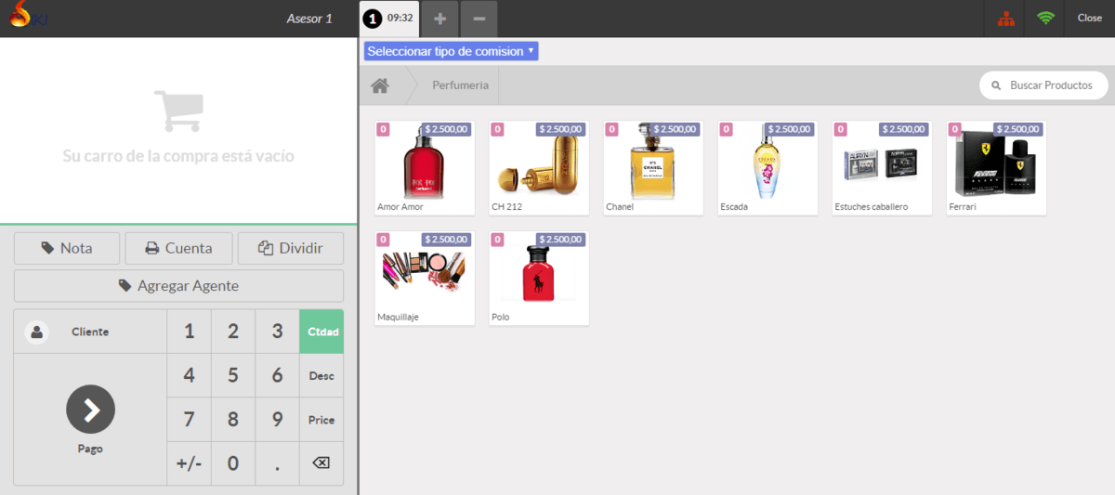Check the green wifi connection icon
1115x495 pixels.
[1046, 19]
